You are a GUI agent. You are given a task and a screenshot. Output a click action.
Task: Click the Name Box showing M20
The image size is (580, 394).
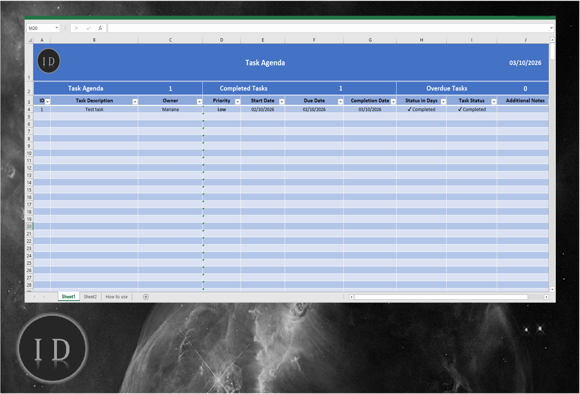pos(40,28)
